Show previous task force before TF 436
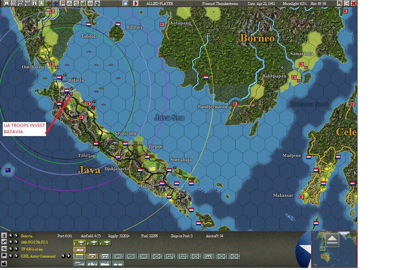 pyautogui.click(x=11, y=249)
